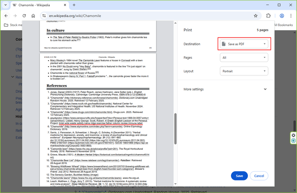This screenshot has width=297, height=193.
Task: Select the Chamomile - Wikipedia tab
Action: coord(40,5)
